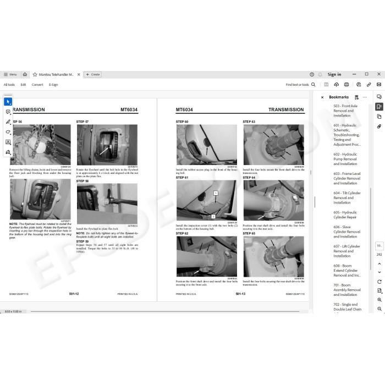Screen dimensions: 385x385
Task: Choose the highlight pen tool
Action: tap(8, 122)
